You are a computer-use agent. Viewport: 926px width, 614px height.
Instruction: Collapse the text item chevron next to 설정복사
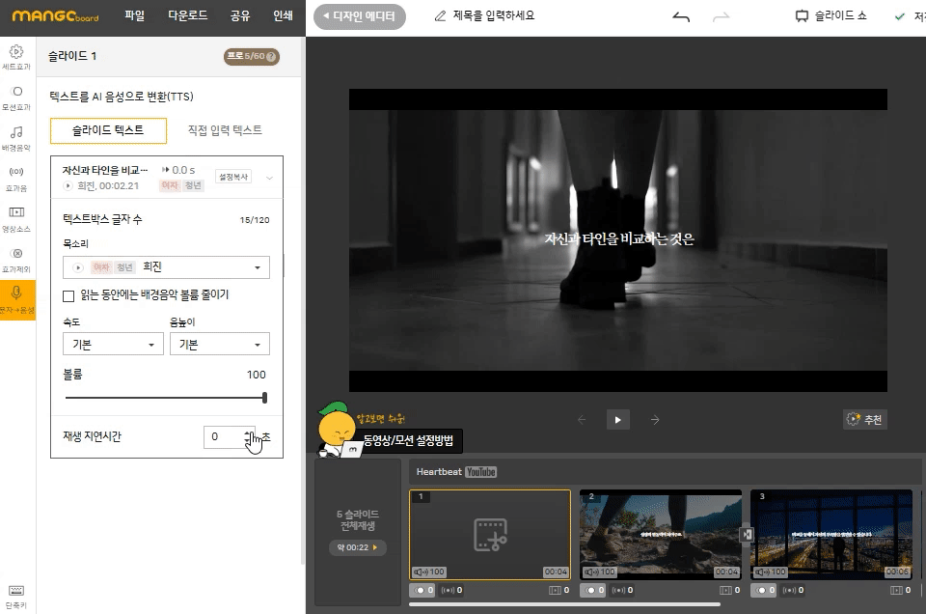tap(269, 178)
